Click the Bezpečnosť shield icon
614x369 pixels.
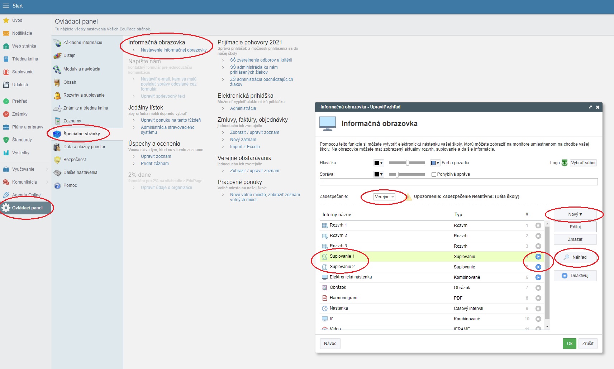pos(57,160)
